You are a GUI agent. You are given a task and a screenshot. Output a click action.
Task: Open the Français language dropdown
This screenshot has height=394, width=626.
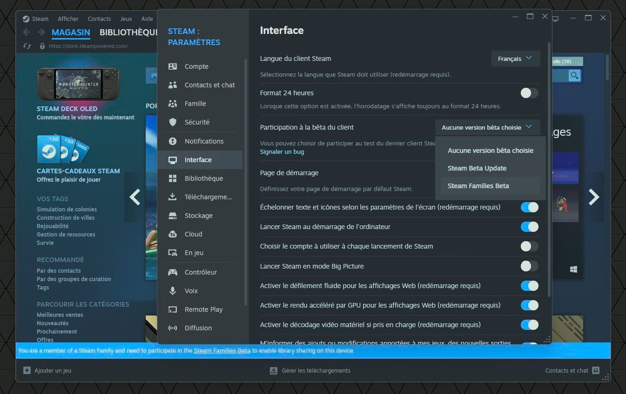tap(515, 59)
